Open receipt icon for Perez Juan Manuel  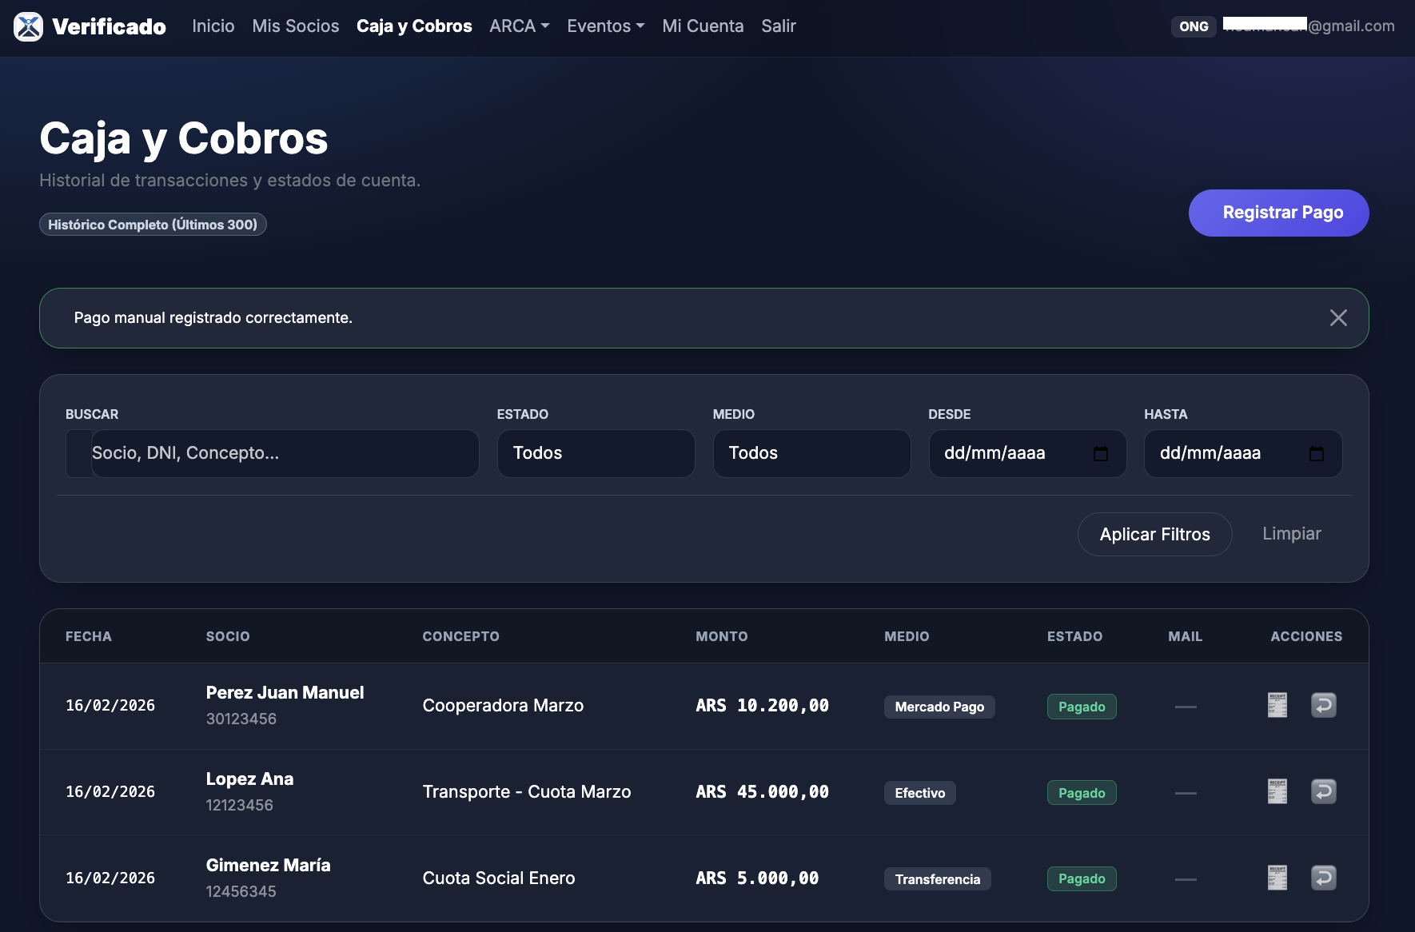(1277, 705)
